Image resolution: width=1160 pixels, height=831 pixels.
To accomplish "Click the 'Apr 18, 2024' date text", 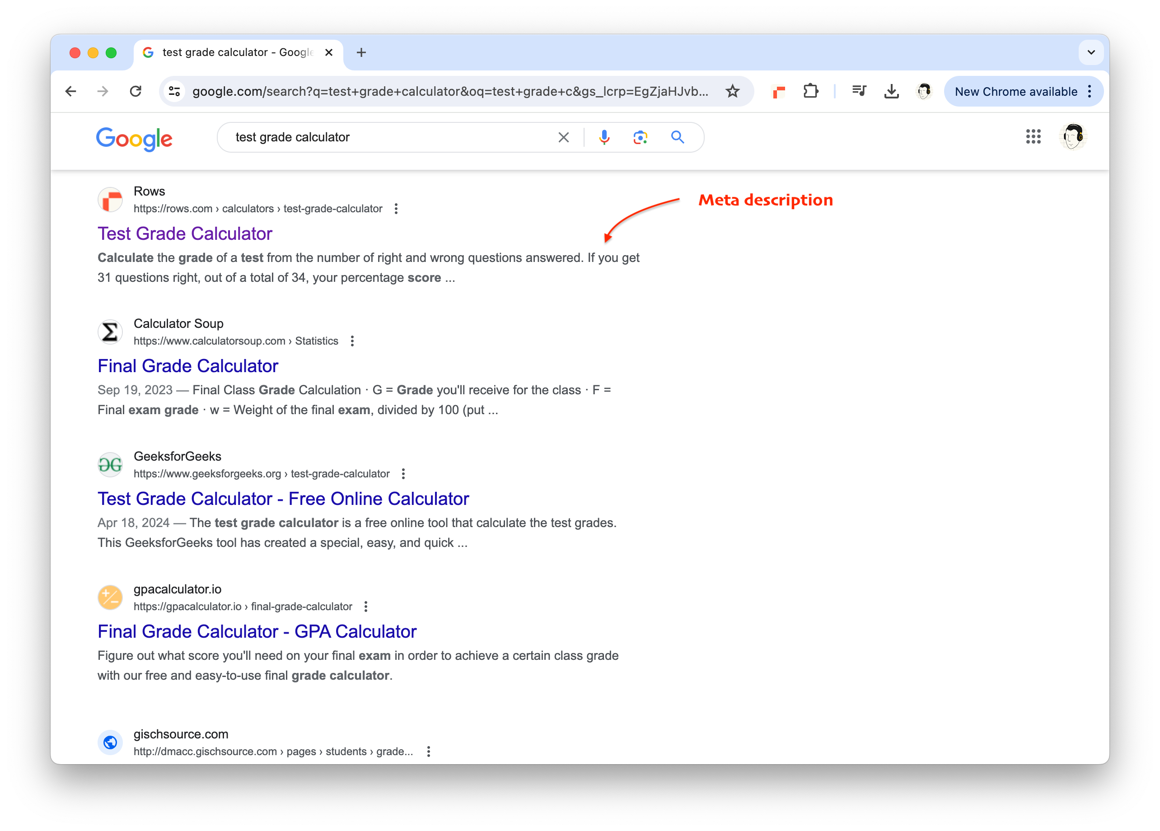I will [134, 523].
